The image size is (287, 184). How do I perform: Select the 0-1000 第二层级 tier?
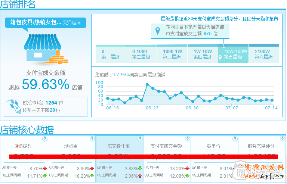[141, 54]
